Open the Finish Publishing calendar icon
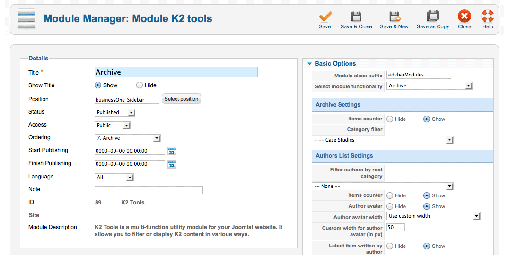The width and height of the screenshot is (509, 255). click(172, 164)
